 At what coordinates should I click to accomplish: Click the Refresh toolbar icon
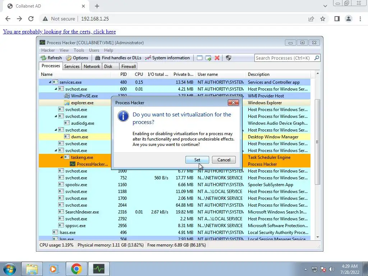tap(43, 58)
